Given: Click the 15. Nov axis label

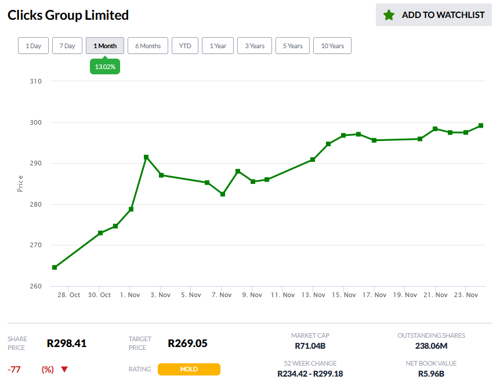Looking at the screenshot, I should 344,295.
